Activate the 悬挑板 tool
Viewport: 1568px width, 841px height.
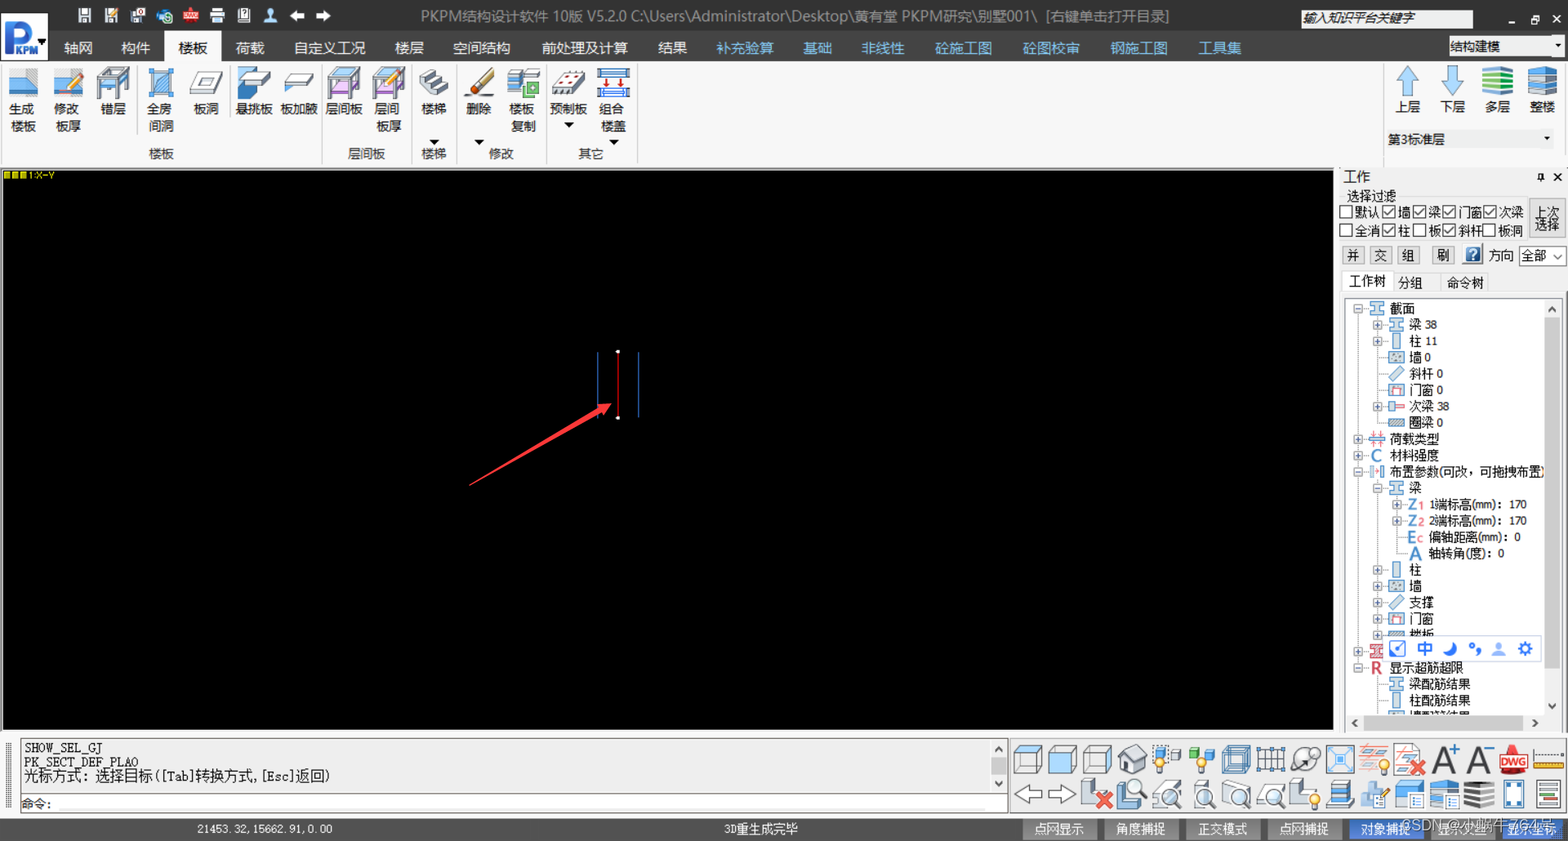(x=254, y=91)
